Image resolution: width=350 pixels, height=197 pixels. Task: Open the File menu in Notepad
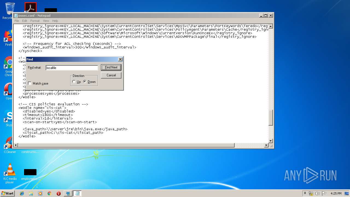(x=17, y=21)
